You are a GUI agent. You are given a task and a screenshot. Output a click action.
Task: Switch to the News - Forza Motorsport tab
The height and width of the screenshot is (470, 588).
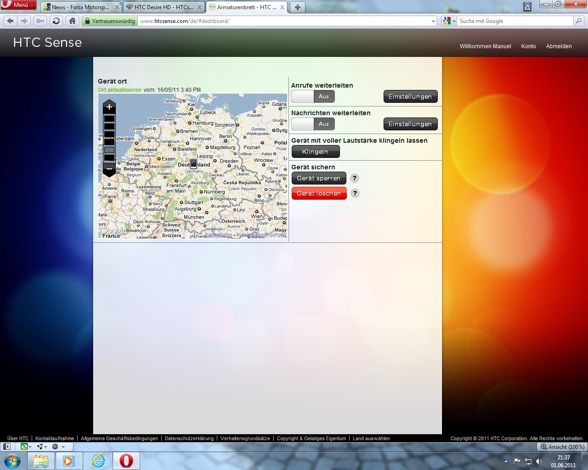tap(81, 7)
